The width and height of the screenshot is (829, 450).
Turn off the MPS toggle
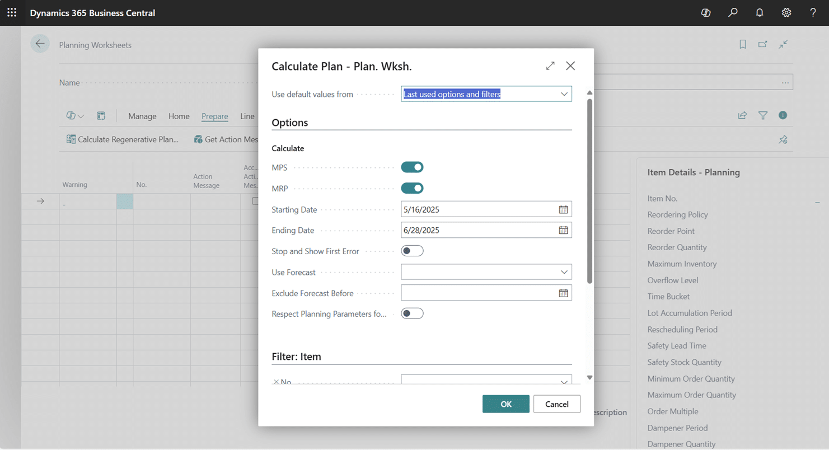tap(412, 167)
